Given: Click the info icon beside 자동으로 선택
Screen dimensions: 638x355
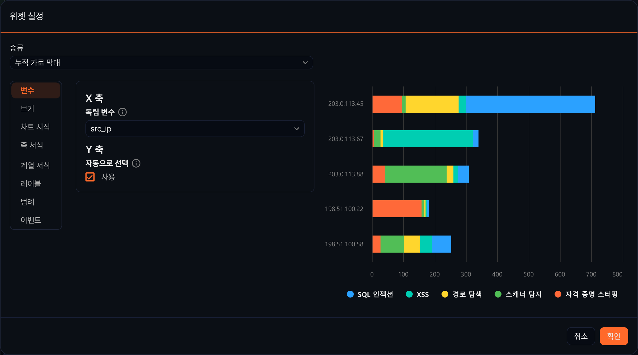Looking at the screenshot, I should tap(136, 163).
